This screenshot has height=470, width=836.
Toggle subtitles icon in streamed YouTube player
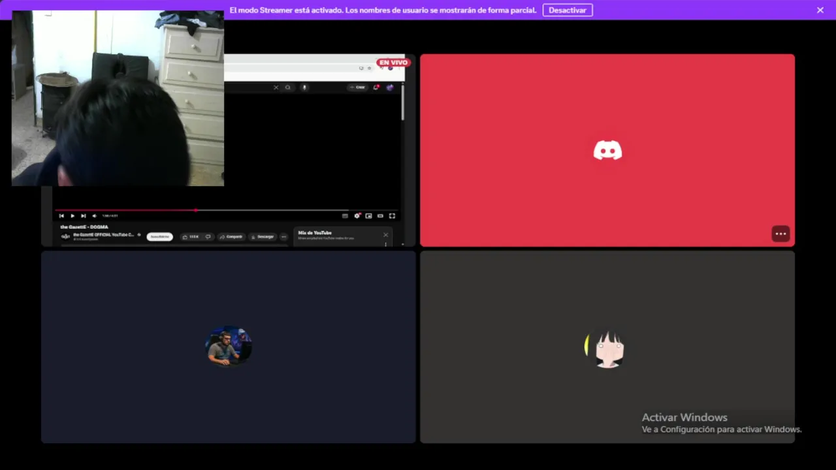click(345, 215)
